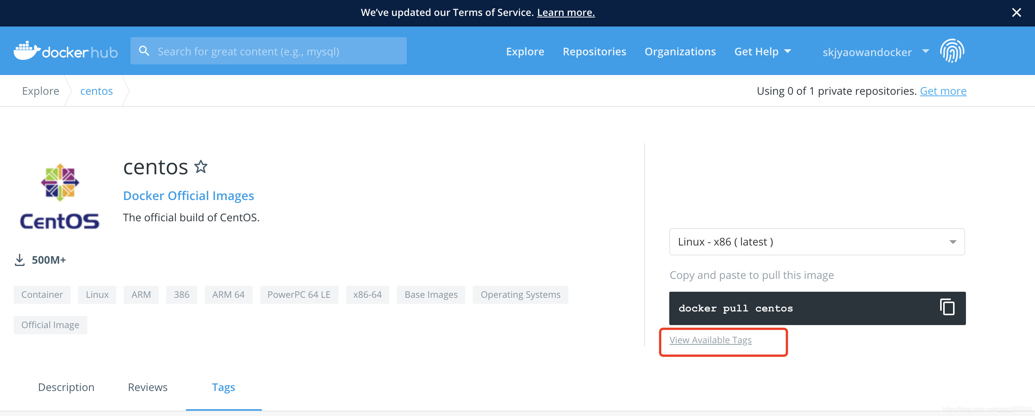Viewport: 1035px width, 416px height.
Task: Click View Available Tags link
Action: point(710,340)
